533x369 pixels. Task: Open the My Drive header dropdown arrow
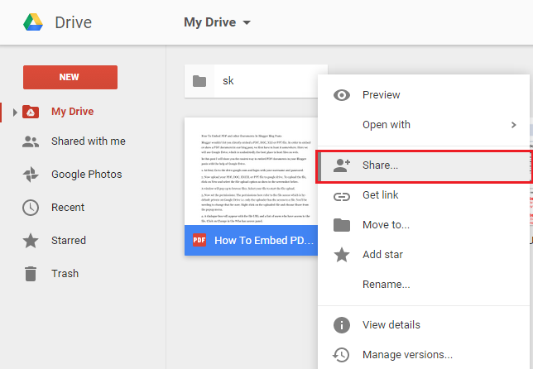pyautogui.click(x=247, y=23)
